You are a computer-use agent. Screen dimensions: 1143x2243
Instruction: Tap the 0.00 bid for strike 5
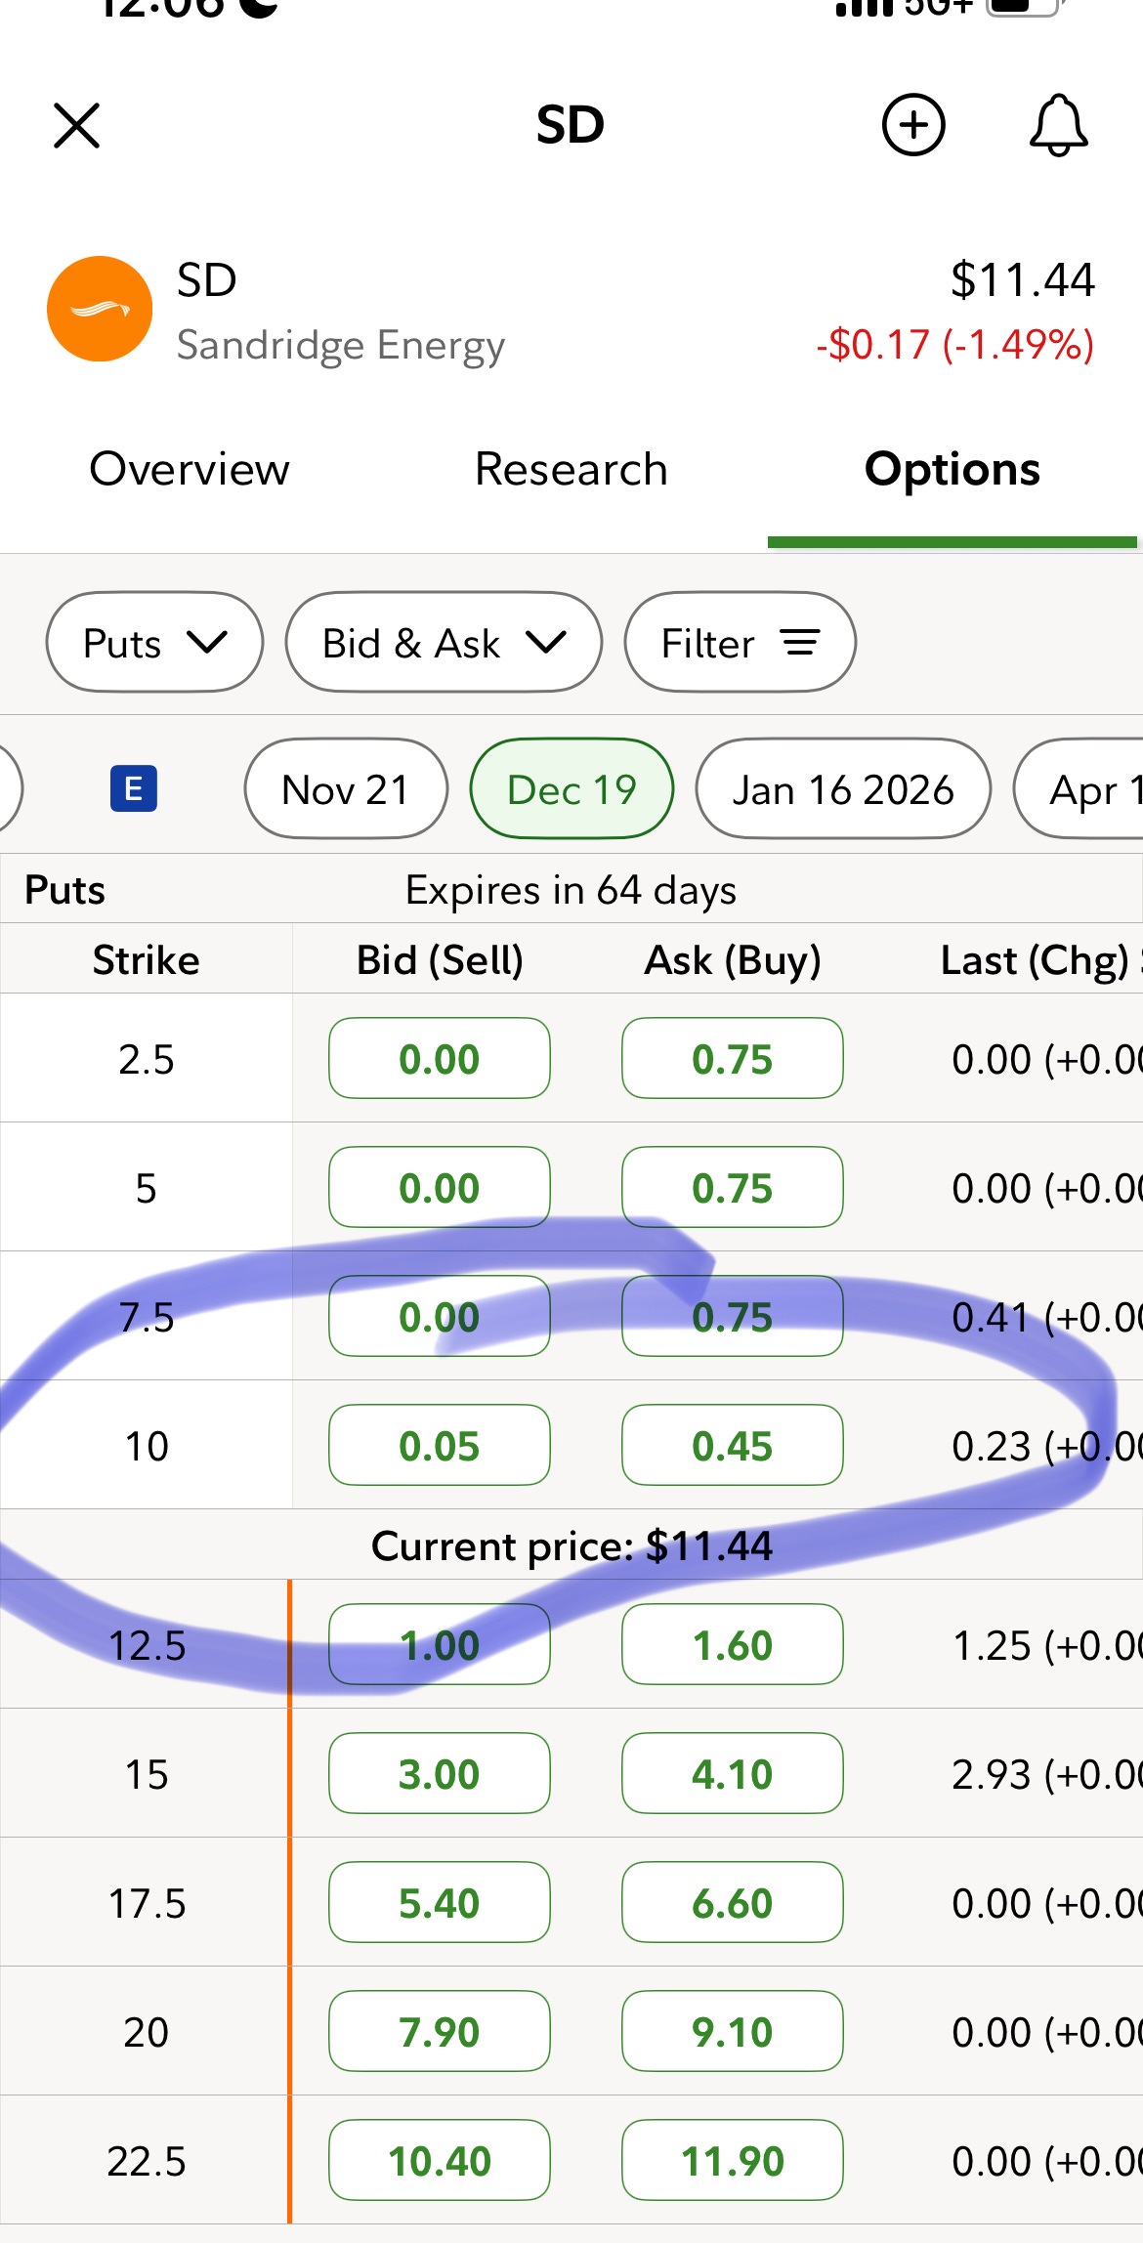pyautogui.click(x=440, y=1187)
